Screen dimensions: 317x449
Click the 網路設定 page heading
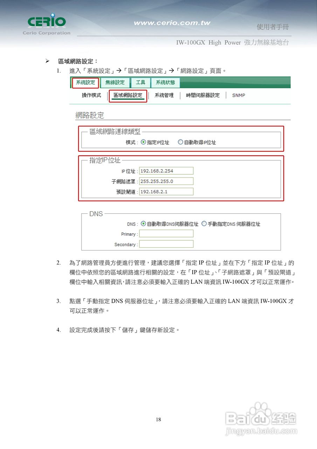[x=90, y=115]
